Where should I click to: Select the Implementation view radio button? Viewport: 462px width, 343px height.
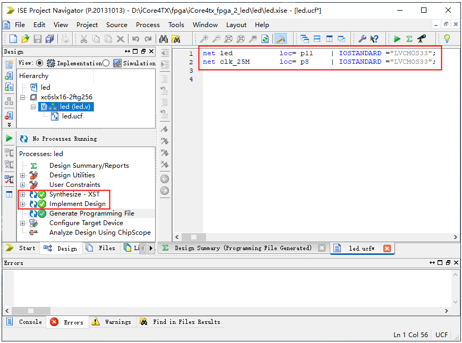[40, 63]
